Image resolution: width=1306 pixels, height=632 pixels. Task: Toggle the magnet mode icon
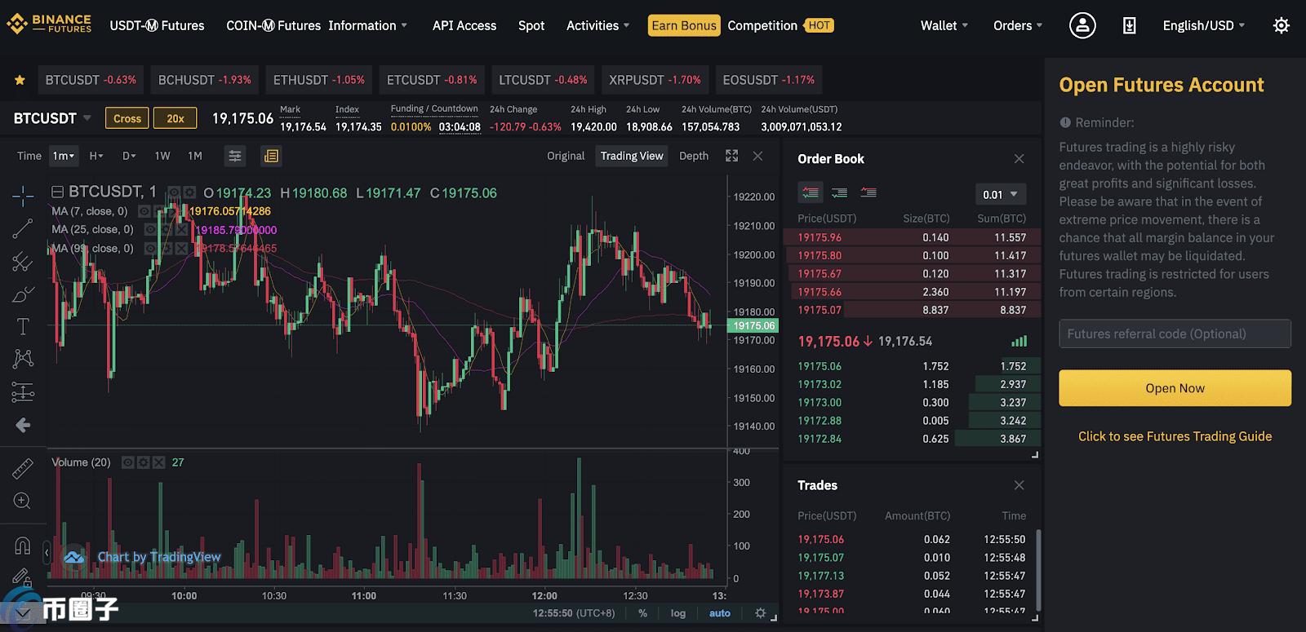[x=23, y=546]
